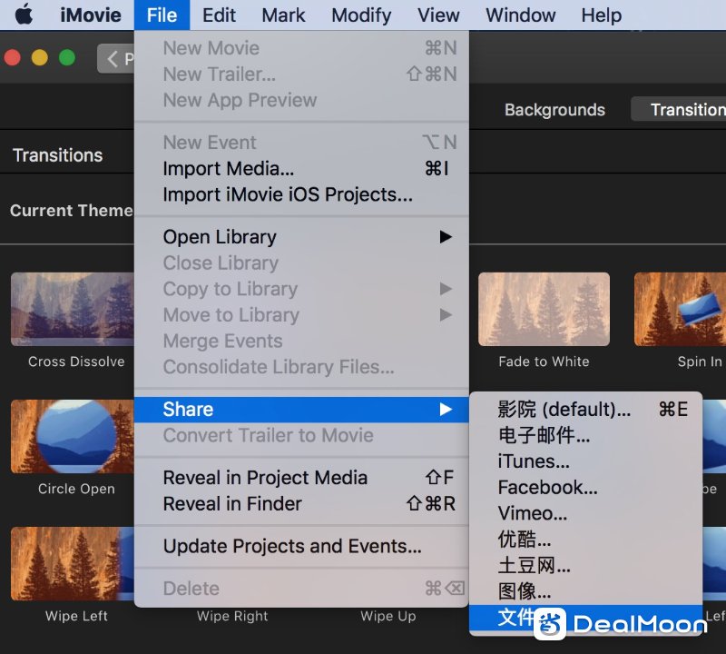Select the Fade to White transition thumbnail
Screen dimensions: 726x654
click(x=544, y=309)
